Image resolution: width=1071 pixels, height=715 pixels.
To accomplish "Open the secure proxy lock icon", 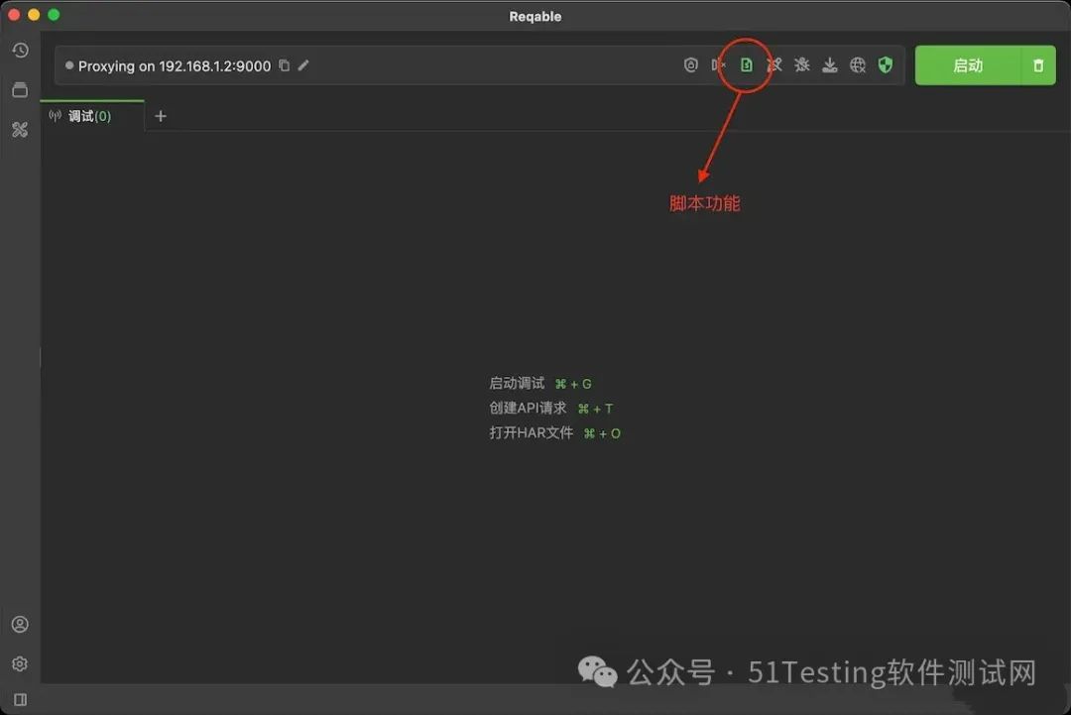I will [690, 64].
